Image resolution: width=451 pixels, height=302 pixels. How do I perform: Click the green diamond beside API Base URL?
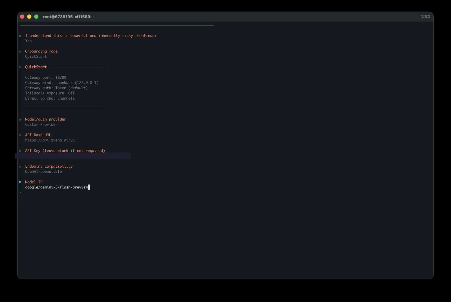coord(20,135)
